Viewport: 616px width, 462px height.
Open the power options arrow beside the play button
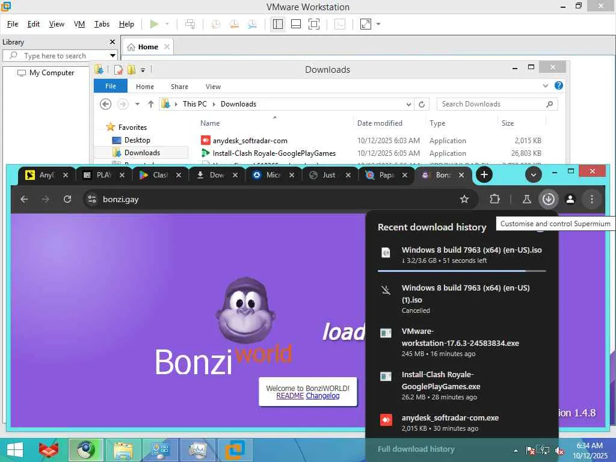coord(167,24)
